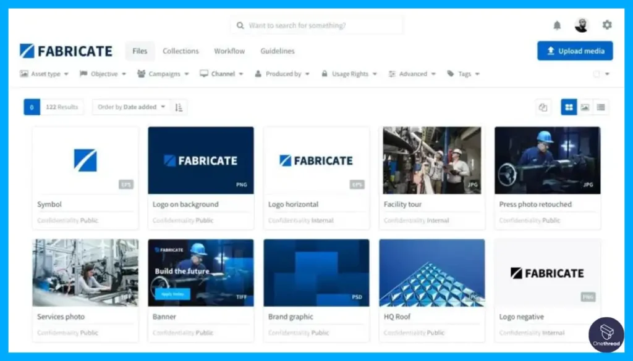
Task: Switch to grid card view
Action: (x=569, y=107)
